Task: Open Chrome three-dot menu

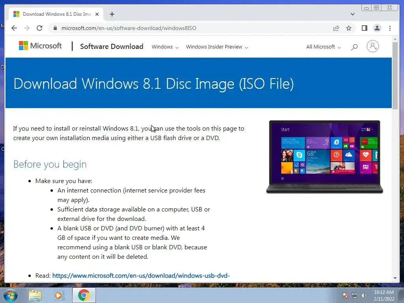Action: click(390, 28)
